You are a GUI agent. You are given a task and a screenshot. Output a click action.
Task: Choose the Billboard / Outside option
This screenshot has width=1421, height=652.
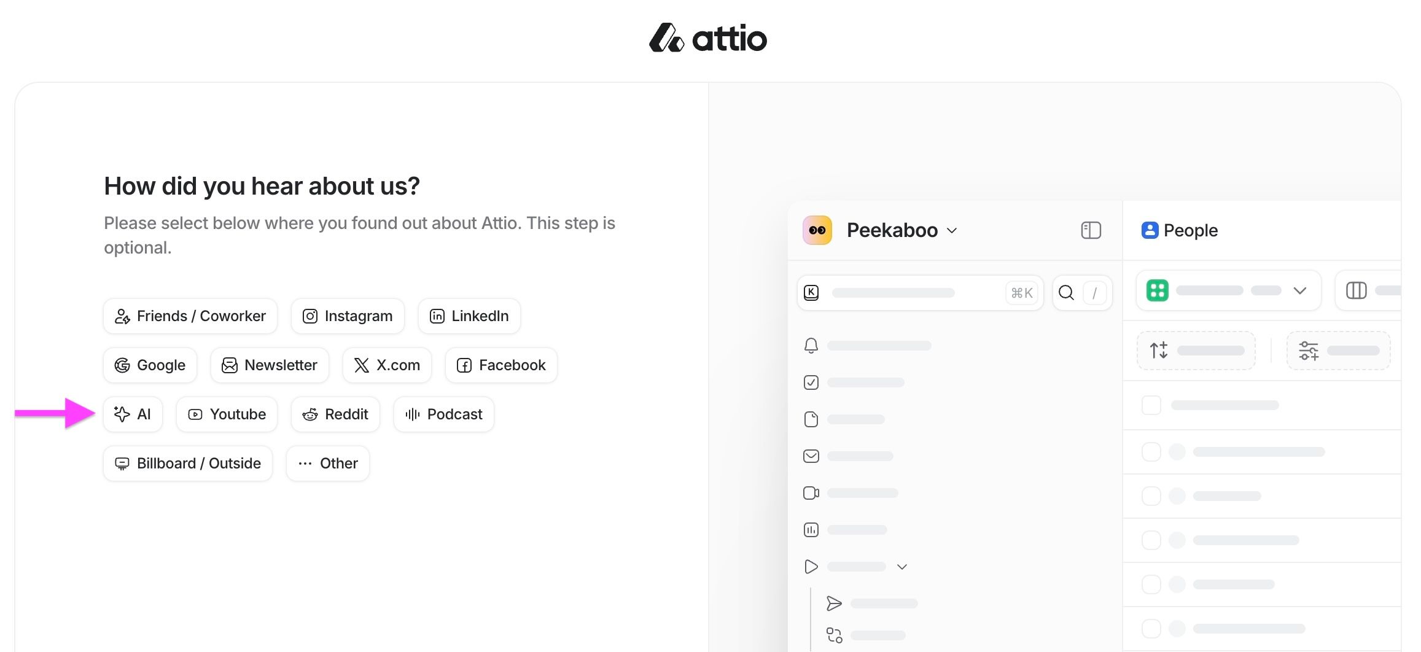point(187,463)
